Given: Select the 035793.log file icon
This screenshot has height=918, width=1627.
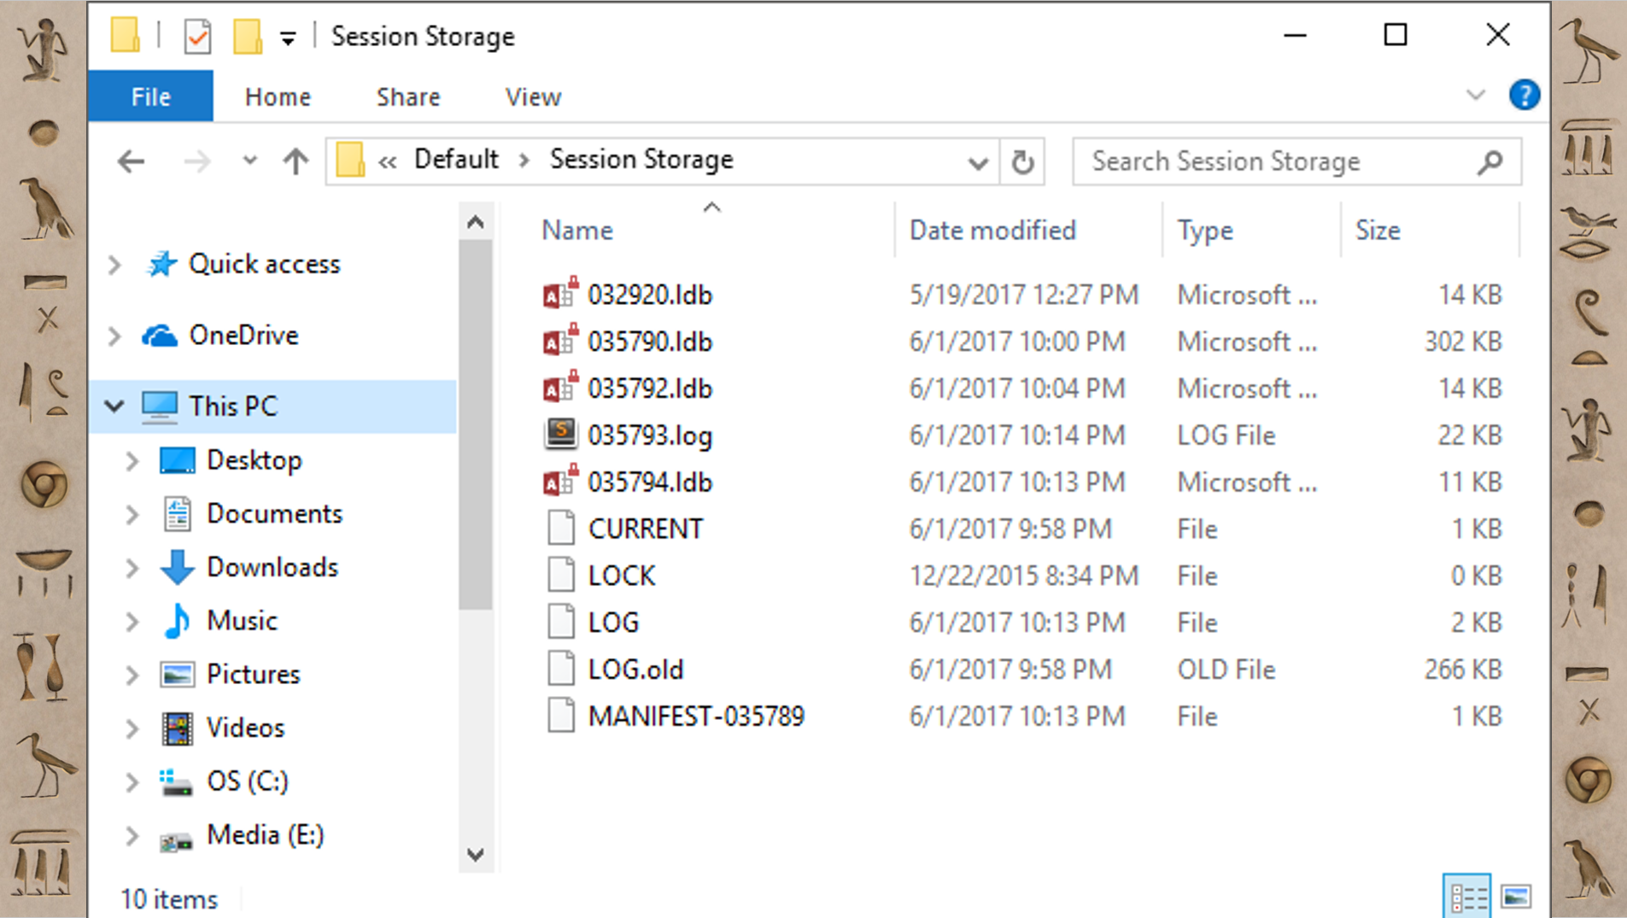Looking at the screenshot, I should click(x=560, y=435).
